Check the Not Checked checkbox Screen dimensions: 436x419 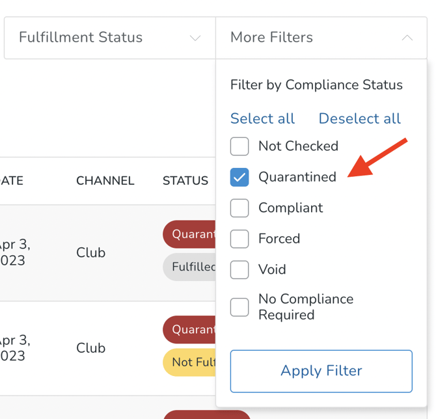(239, 146)
